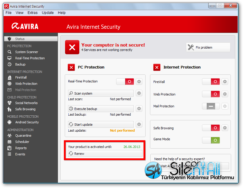Open Android Security under Mobile Protection
The image size is (243, 188).
click(27, 122)
